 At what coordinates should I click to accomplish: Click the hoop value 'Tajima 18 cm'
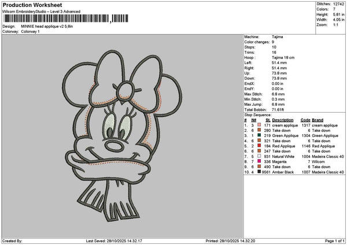pos(283,58)
